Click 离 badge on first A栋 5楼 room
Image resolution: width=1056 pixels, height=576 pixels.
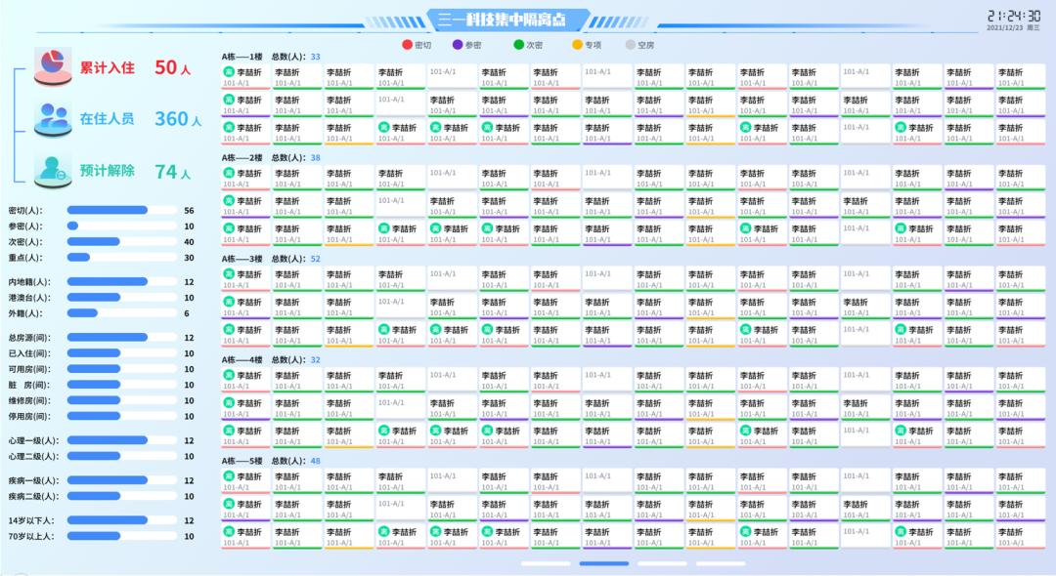pyautogui.click(x=229, y=476)
